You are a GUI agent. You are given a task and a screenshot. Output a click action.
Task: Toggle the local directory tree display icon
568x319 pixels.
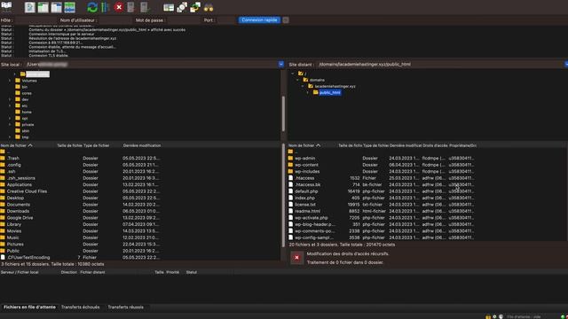click(43, 7)
